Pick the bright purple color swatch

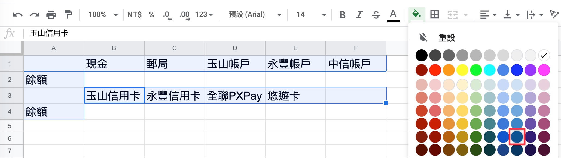click(x=530, y=70)
